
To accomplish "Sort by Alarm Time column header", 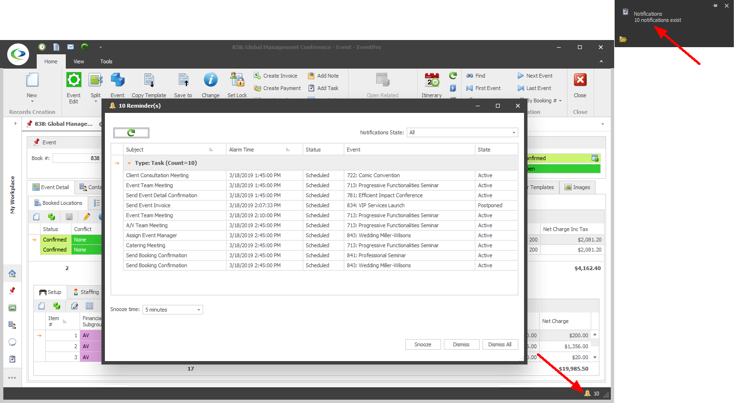I will tap(264, 150).
